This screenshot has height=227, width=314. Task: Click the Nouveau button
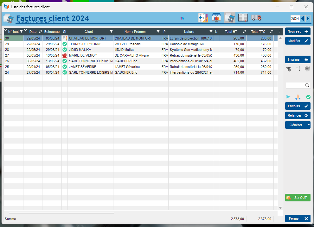298,31
